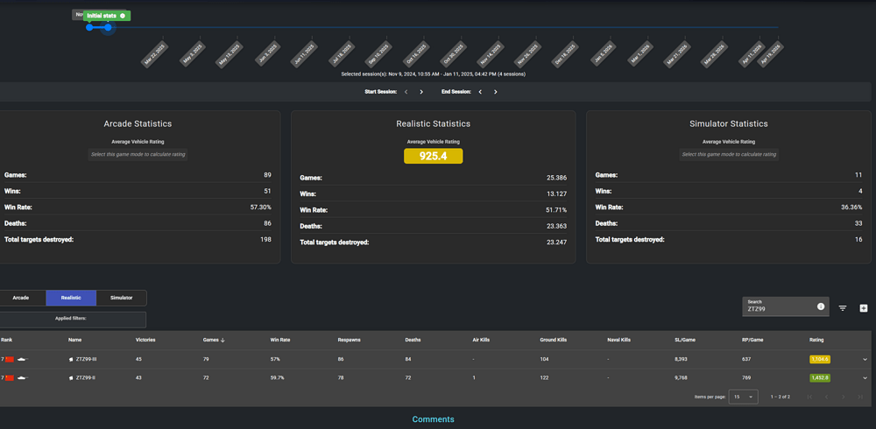876x429 pixels.
Task: Click the left timeline slider handle
Action: point(89,27)
